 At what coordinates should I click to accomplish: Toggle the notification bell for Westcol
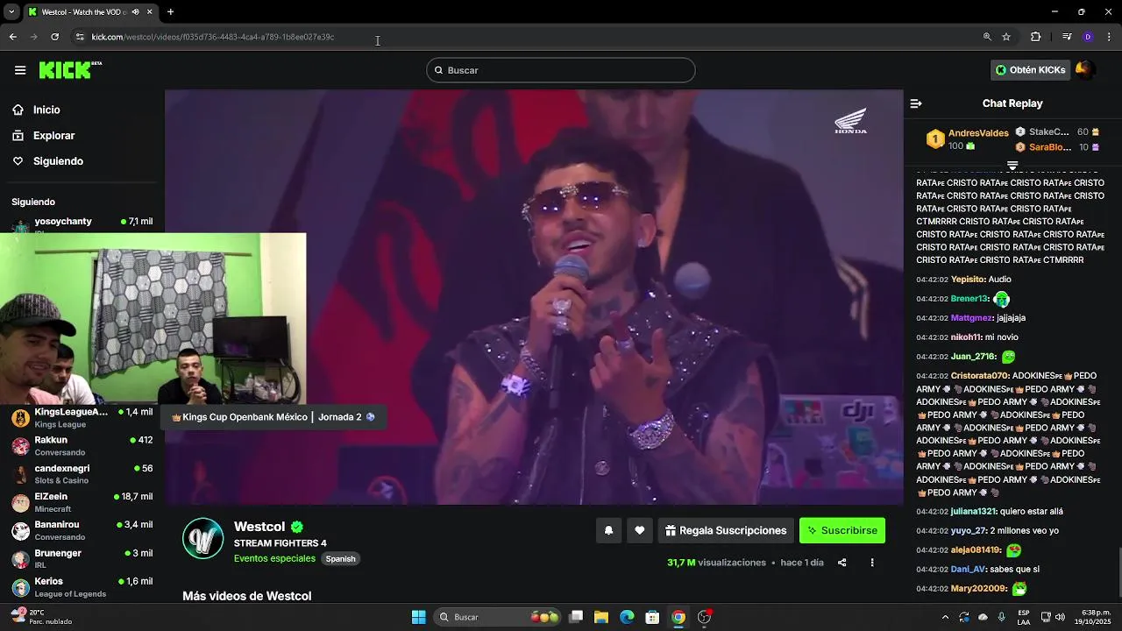click(608, 530)
